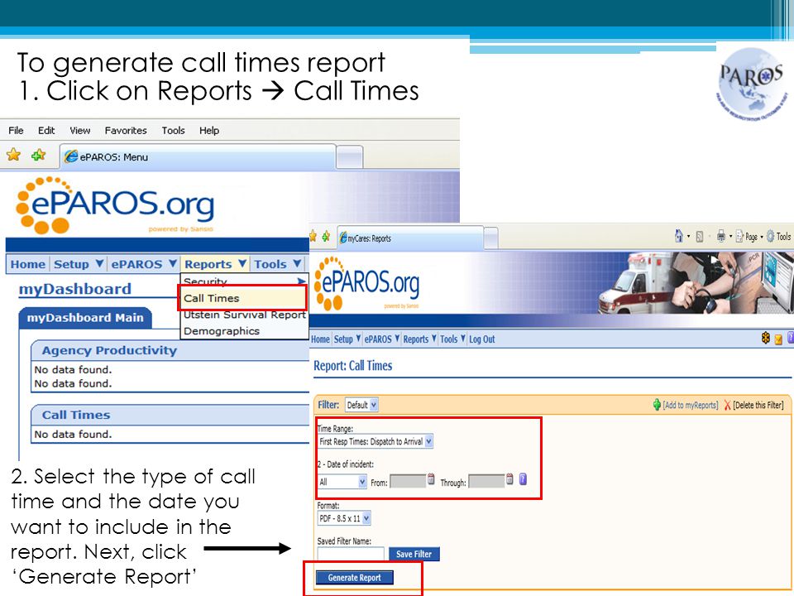Open the View menu in the browser
Screen dimensions: 794x596
coord(80,131)
